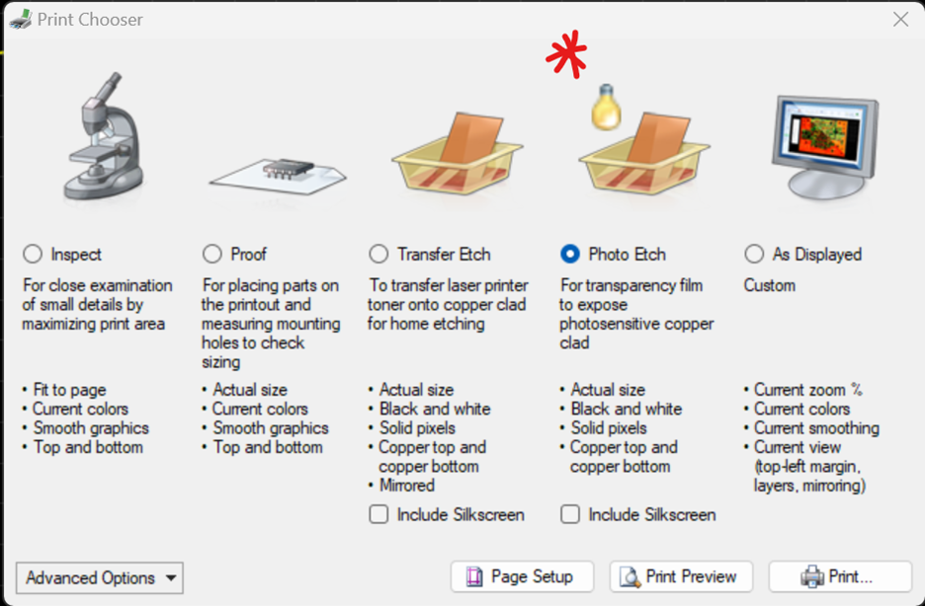
Task: Choose the Transfer Etch radio option
Action: [x=378, y=255]
